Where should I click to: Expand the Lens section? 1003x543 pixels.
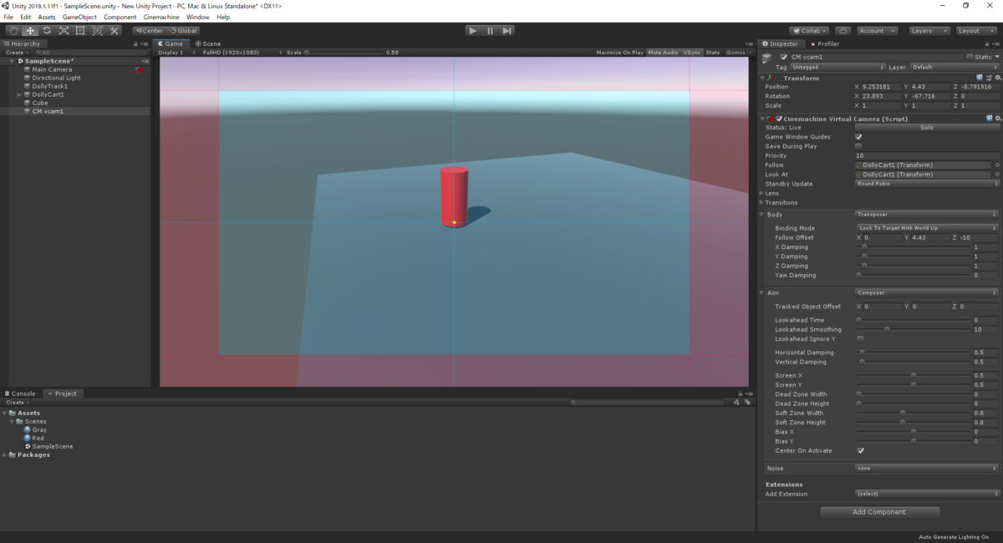(x=761, y=193)
